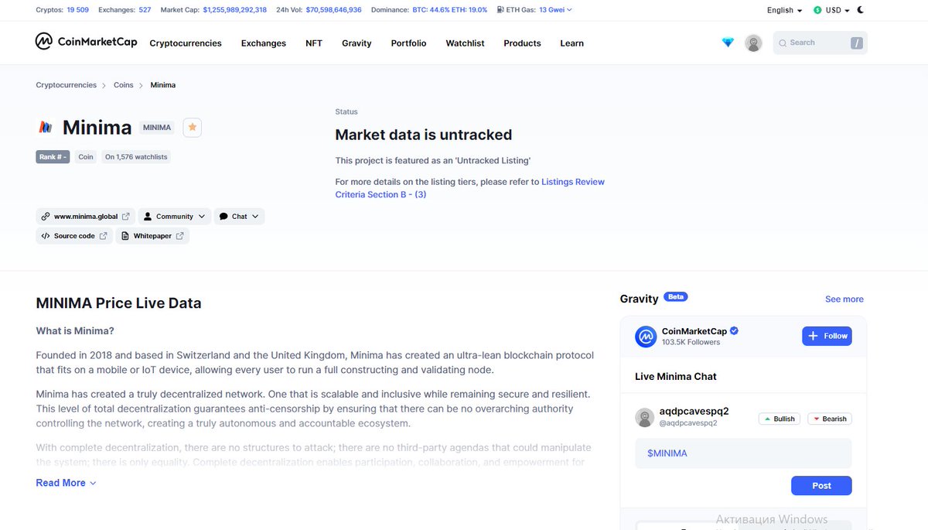Submit with the Post button
Viewport: 928px width, 530px height.
point(821,486)
